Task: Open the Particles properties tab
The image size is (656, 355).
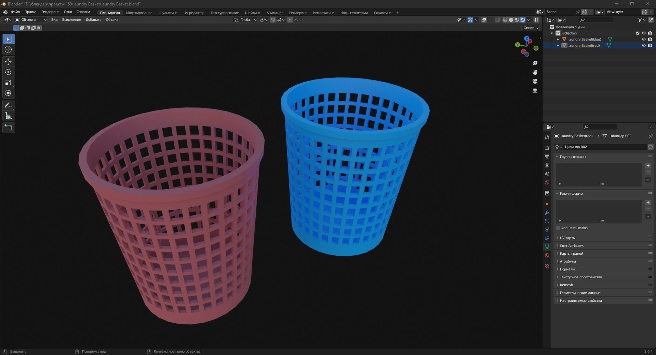Action: click(x=547, y=221)
